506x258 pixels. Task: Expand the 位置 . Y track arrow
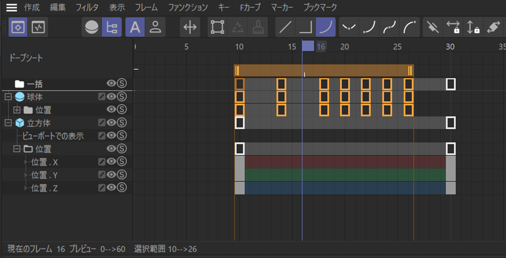26,175
